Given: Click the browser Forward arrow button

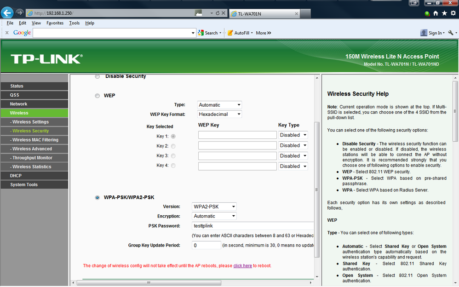Looking at the screenshot, I should (x=19, y=13).
